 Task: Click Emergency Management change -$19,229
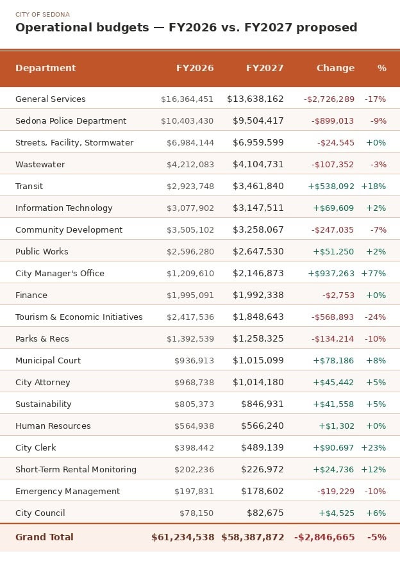point(336,492)
